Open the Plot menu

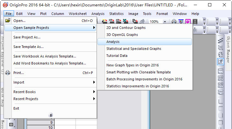[43, 14]
